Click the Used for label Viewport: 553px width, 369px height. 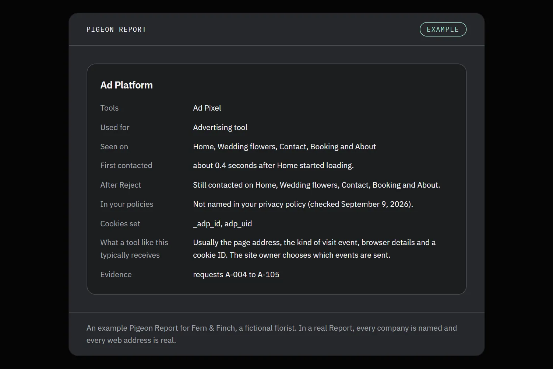click(x=115, y=128)
